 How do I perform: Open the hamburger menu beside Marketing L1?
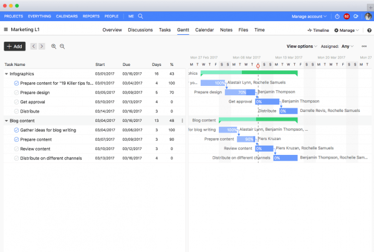point(6,30)
